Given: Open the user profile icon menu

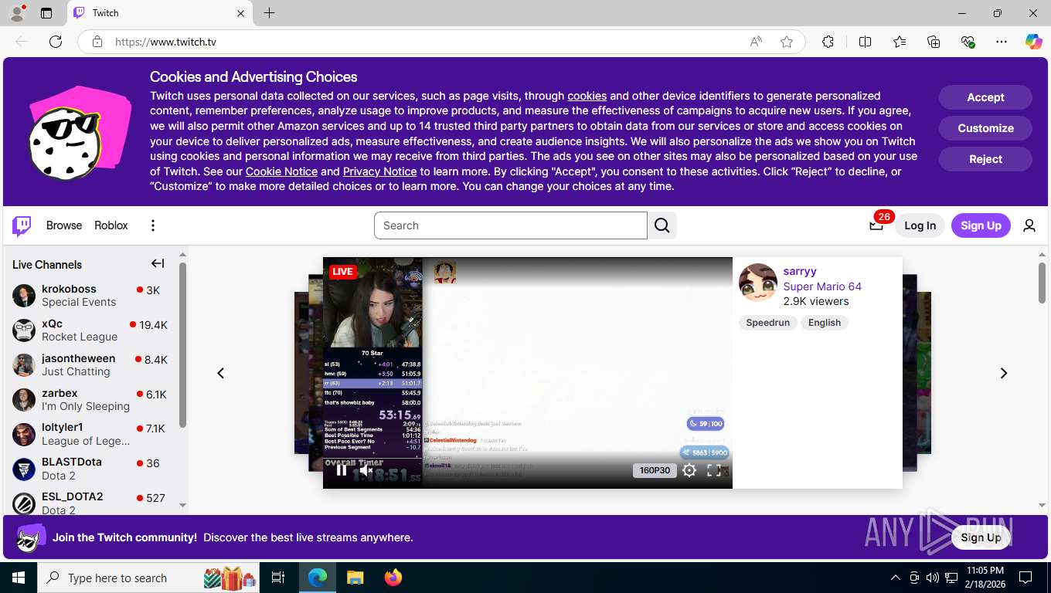Looking at the screenshot, I should pos(1029,225).
